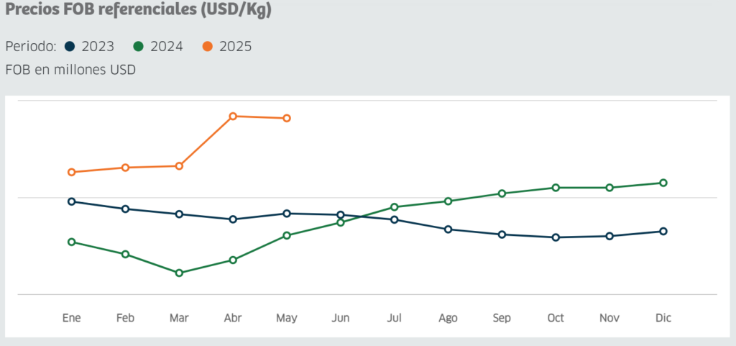Click the orange 2025 data point for Ene
This screenshot has width=736, height=346.
71,172
